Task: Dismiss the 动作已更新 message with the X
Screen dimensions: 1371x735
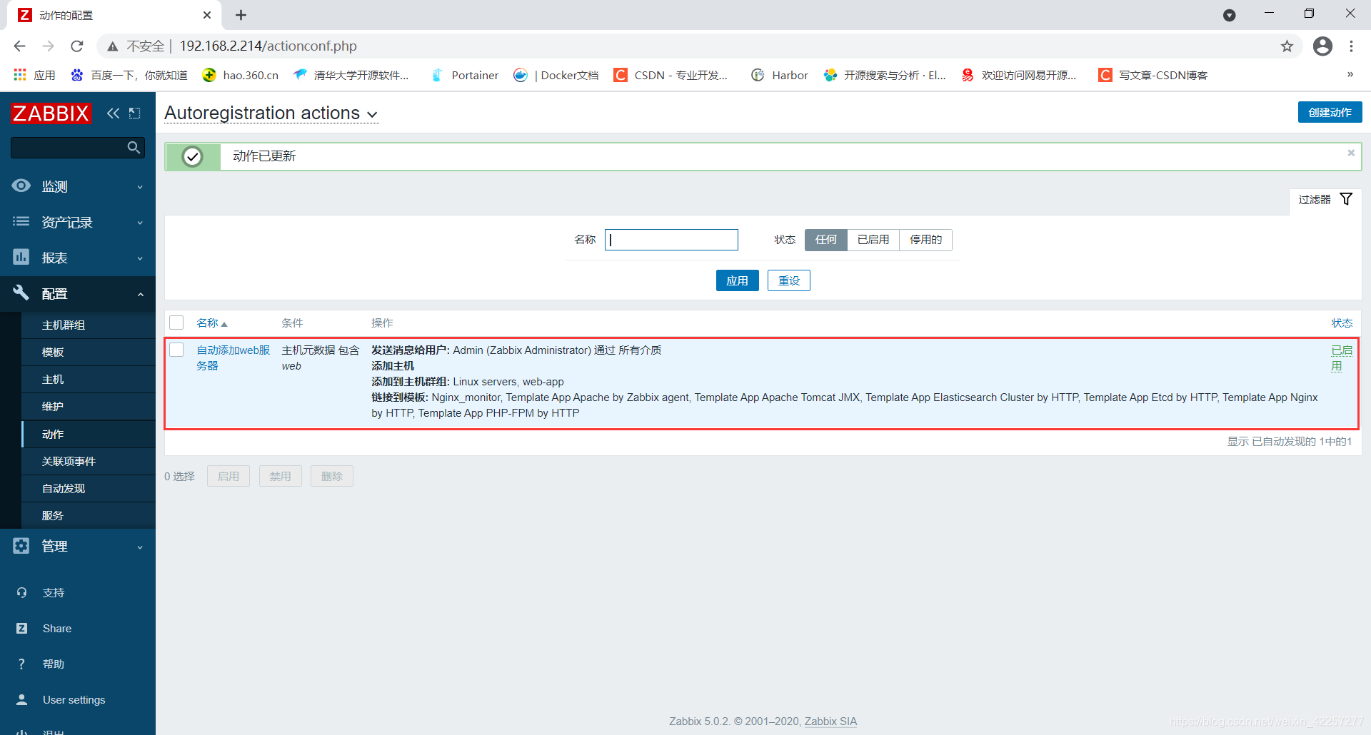Action: pos(1351,153)
